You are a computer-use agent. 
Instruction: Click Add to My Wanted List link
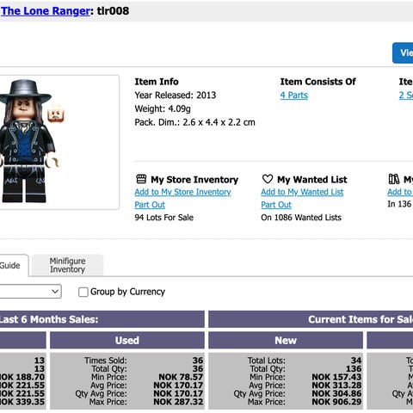click(x=302, y=192)
